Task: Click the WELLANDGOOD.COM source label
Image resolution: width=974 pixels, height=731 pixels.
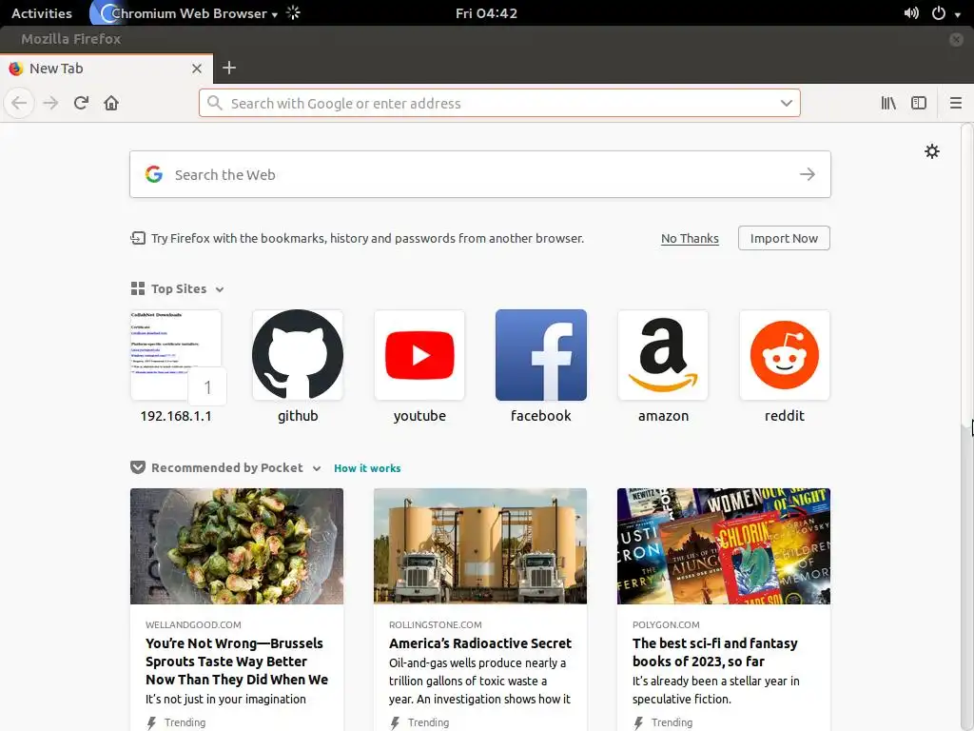Action: click(193, 624)
